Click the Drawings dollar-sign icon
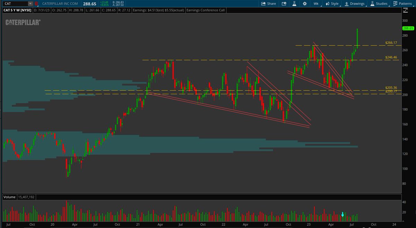Image resolution: width=416 pixels, height=228 pixels. click(x=347, y=3)
